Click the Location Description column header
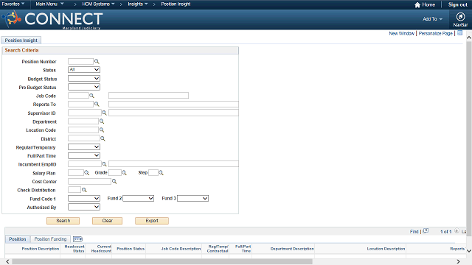472x265 pixels. [x=386, y=249]
